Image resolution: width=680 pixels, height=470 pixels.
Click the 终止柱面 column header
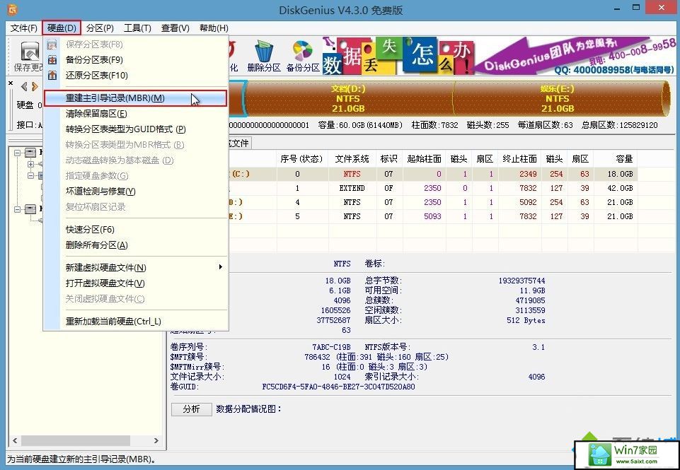[x=519, y=159]
